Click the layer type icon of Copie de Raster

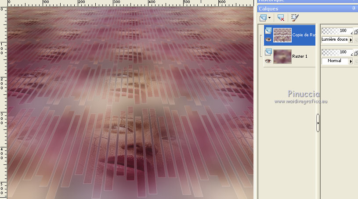[x=268, y=30]
